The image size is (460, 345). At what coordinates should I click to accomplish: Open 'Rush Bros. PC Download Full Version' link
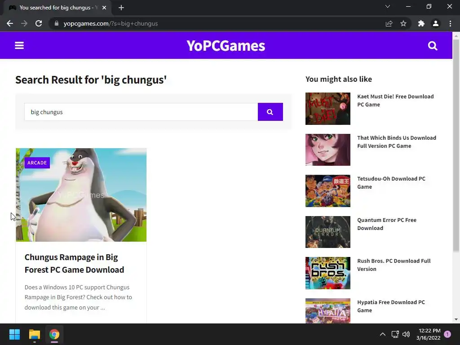(x=394, y=265)
